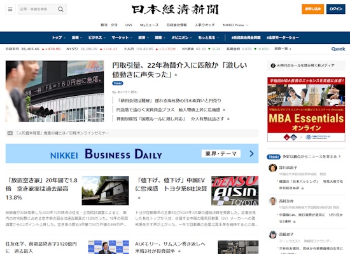Open headline AIメモリー、サムスン巻き返しへ
Image resolution: width=350 pixels, height=254 pixels.
pyautogui.click(x=170, y=247)
